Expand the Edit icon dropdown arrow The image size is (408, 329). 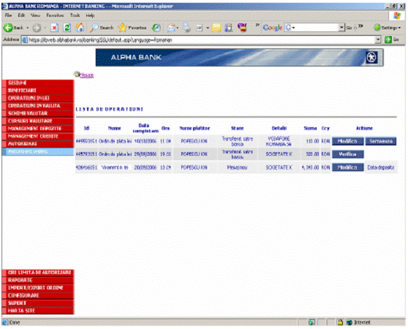click(x=208, y=28)
